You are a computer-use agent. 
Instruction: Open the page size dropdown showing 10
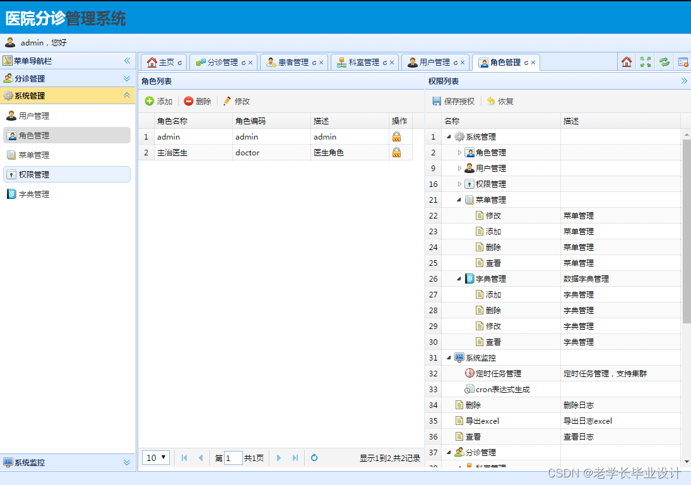155,458
